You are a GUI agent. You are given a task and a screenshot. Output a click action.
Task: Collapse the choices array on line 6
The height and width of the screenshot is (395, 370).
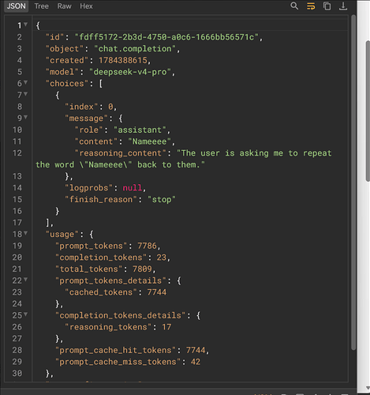click(25, 82)
